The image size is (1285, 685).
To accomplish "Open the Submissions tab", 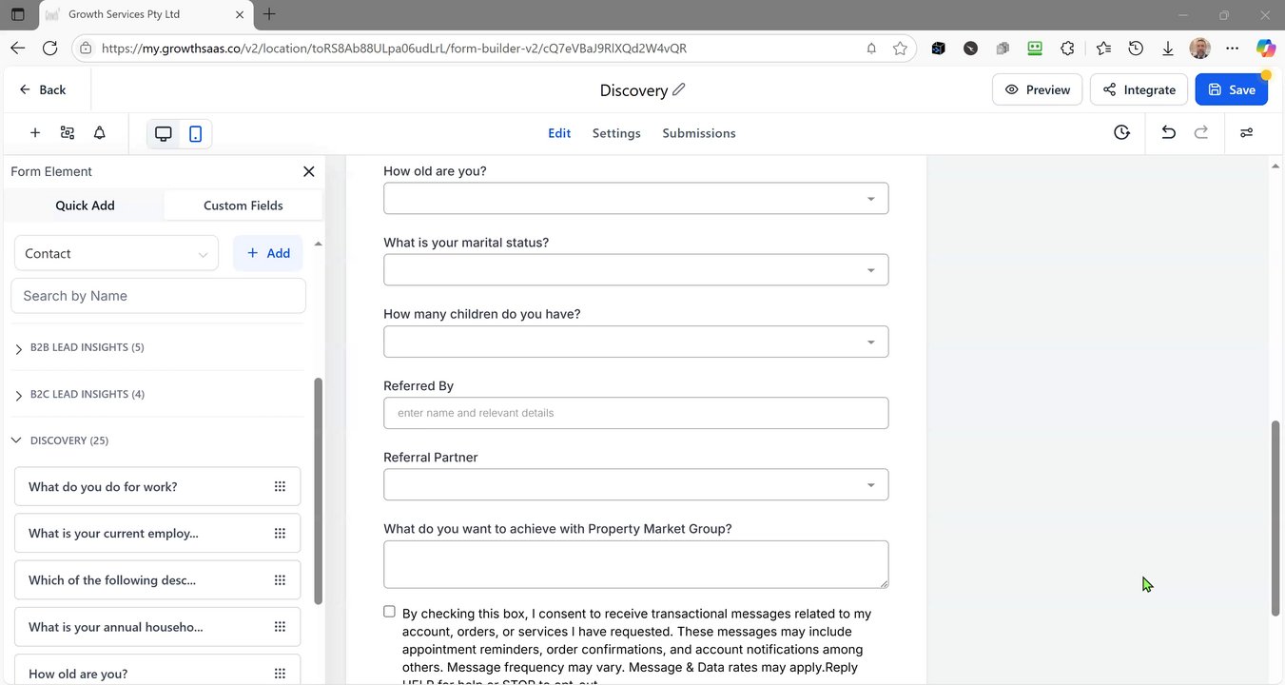I will (699, 133).
